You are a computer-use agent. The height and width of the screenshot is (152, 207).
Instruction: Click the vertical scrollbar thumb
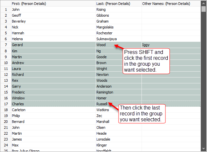[x=203, y=9]
